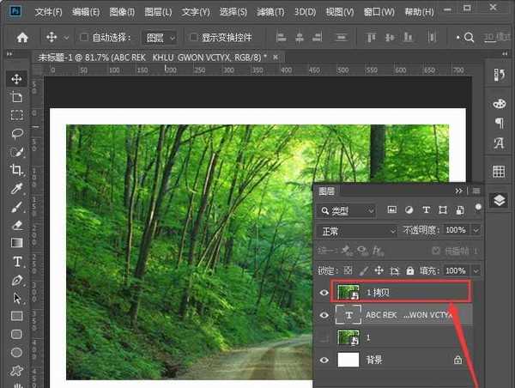The height and width of the screenshot is (388, 515).
Task: Click the Home button in options bar
Action: pos(23,38)
